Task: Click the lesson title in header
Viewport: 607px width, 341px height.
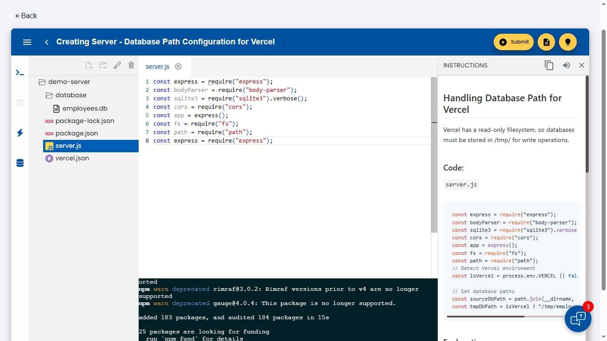Action: [x=165, y=42]
